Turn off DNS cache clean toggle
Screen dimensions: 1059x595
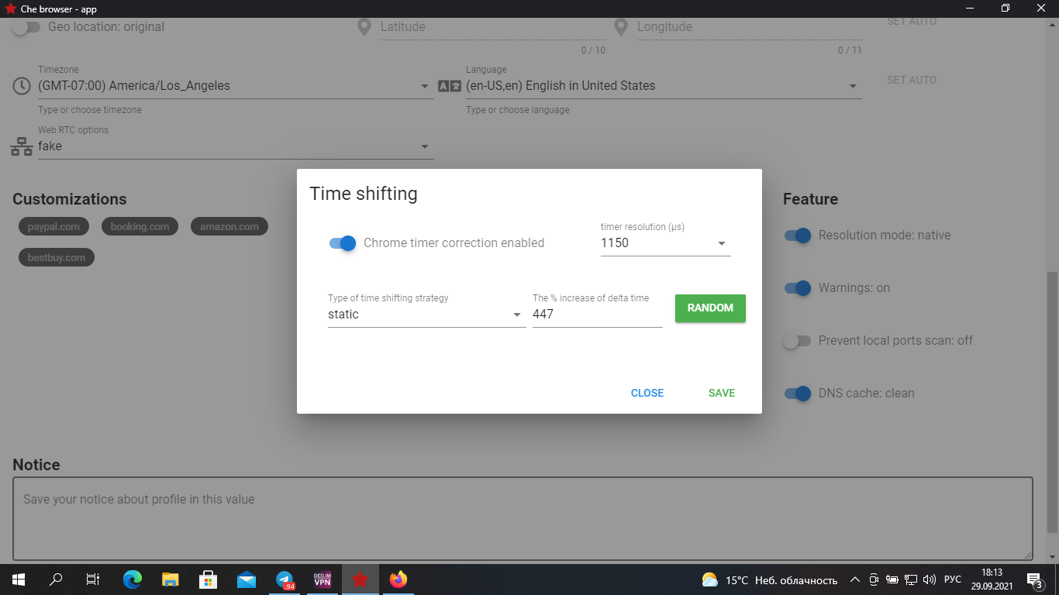click(798, 394)
